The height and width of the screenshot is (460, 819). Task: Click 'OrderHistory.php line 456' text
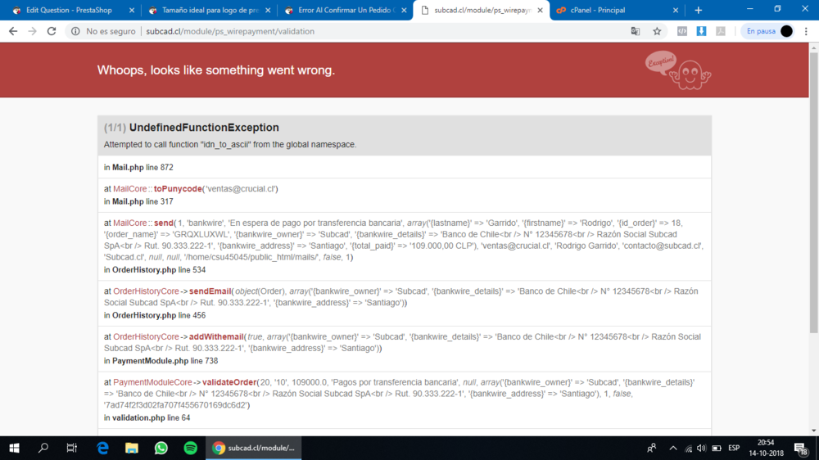coord(159,315)
